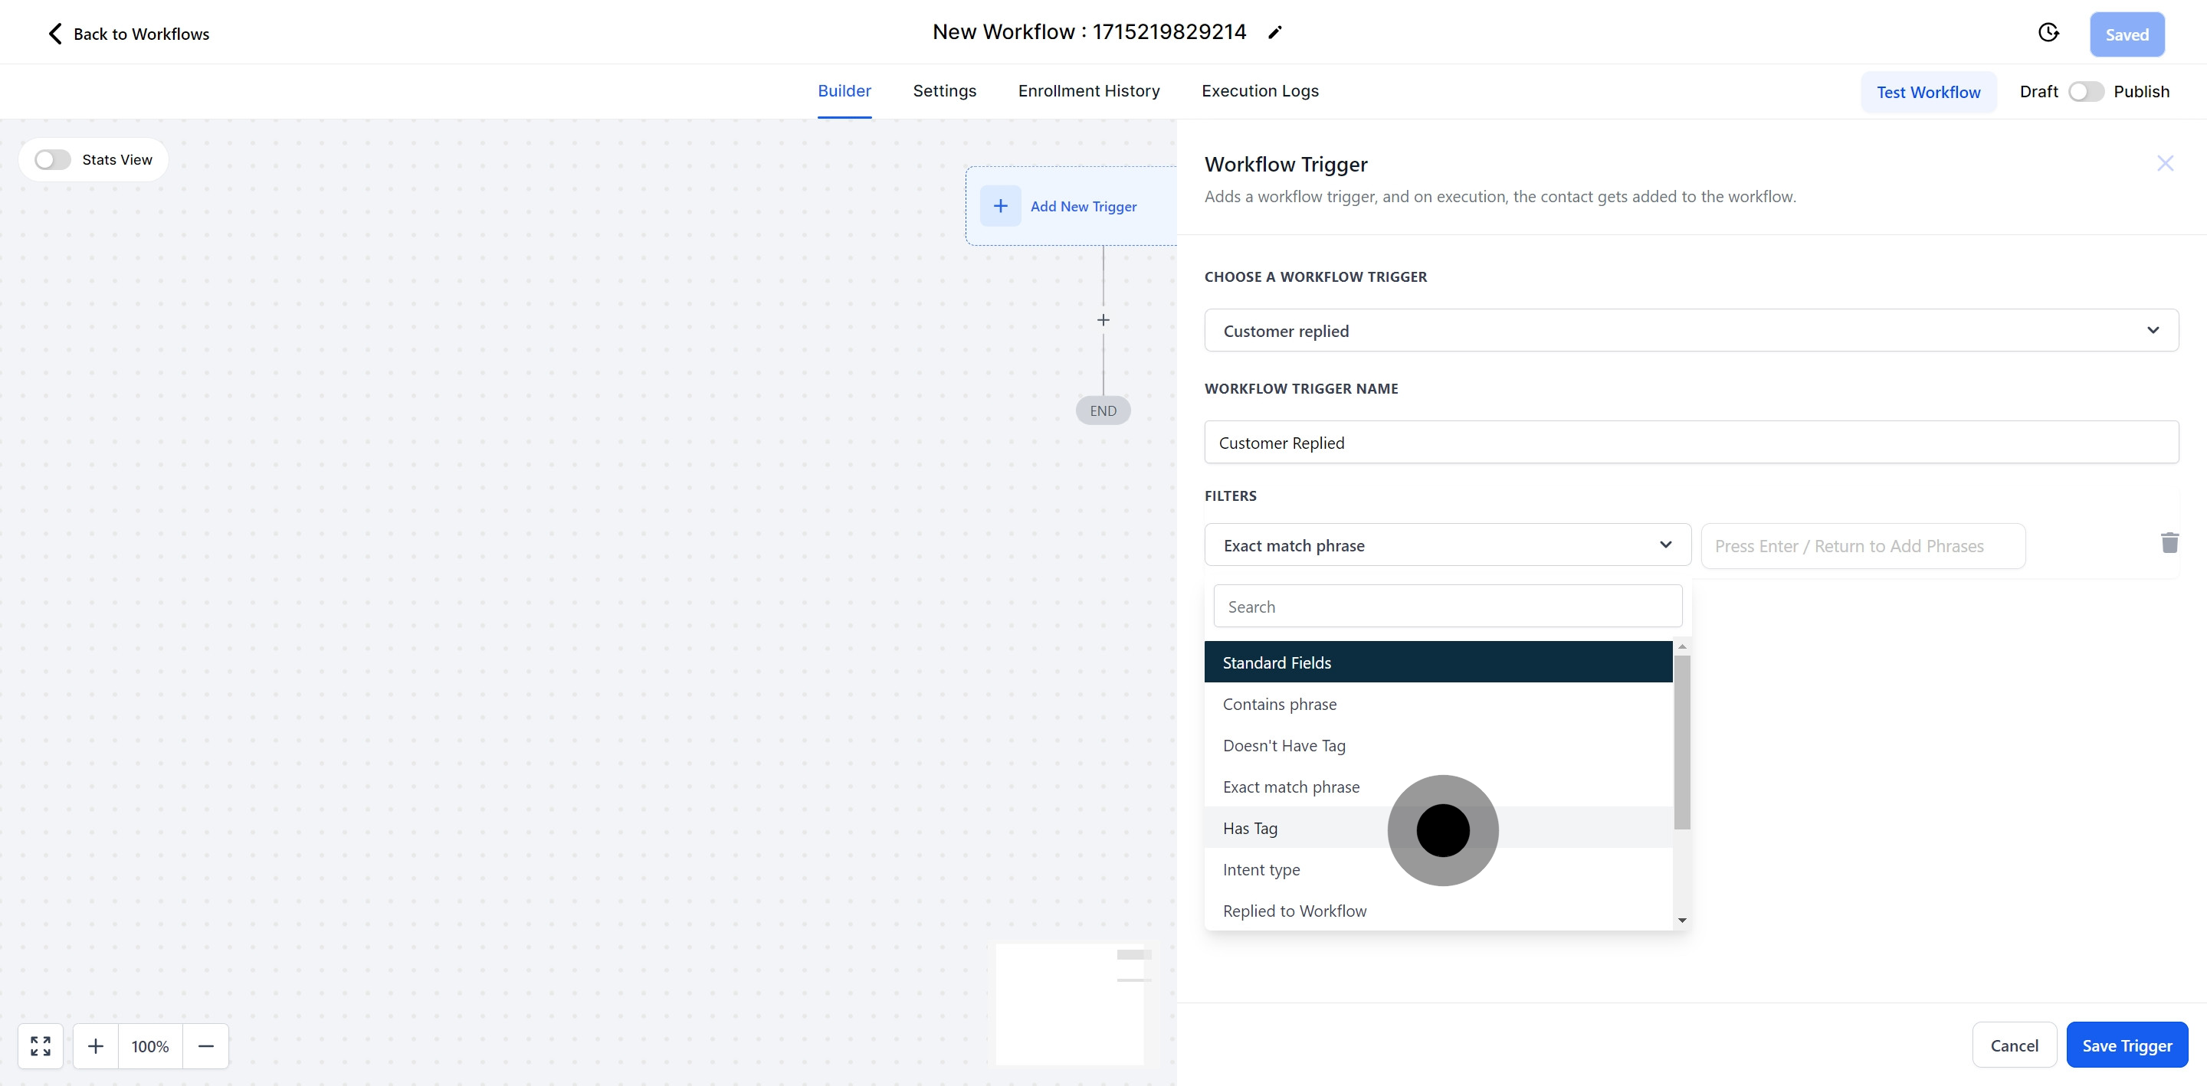Click the fullscreen fit-to-view icon
The height and width of the screenshot is (1086, 2207).
pyautogui.click(x=41, y=1045)
